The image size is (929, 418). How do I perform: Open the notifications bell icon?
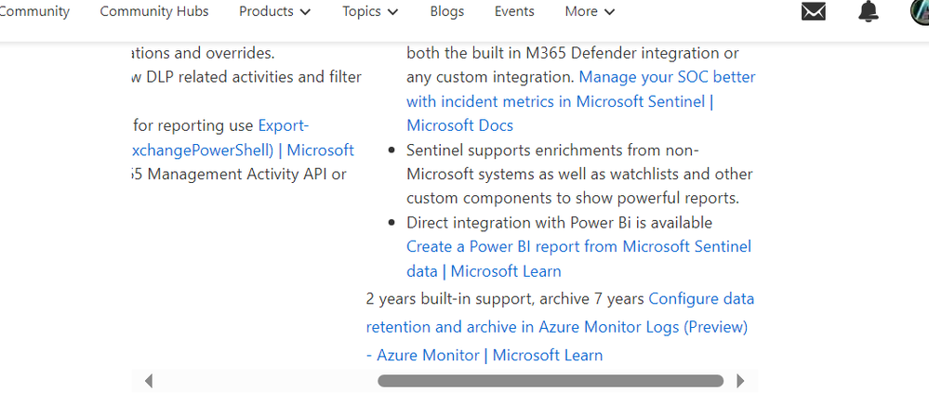pos(869,12)
